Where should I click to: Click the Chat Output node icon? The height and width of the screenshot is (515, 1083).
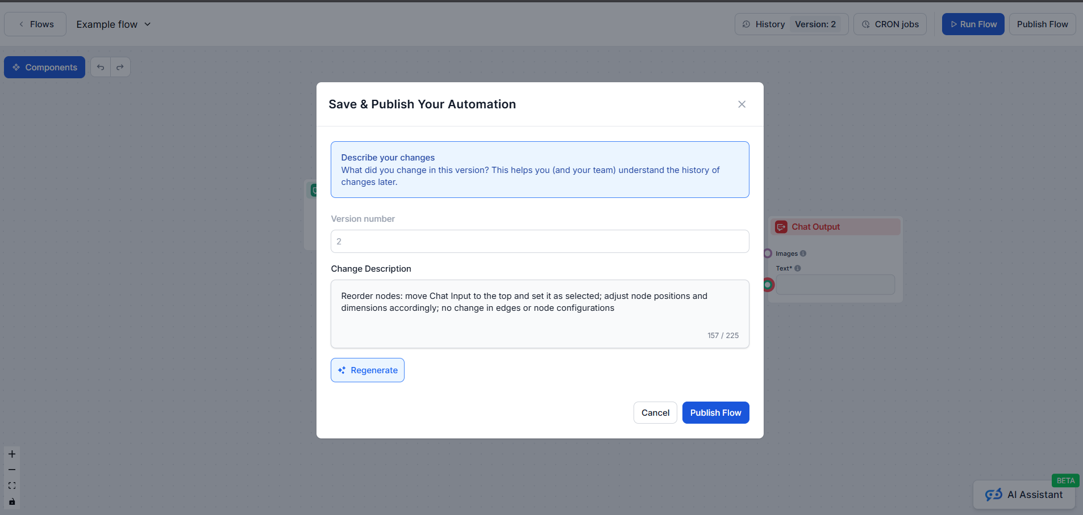[x=781, y=226]
